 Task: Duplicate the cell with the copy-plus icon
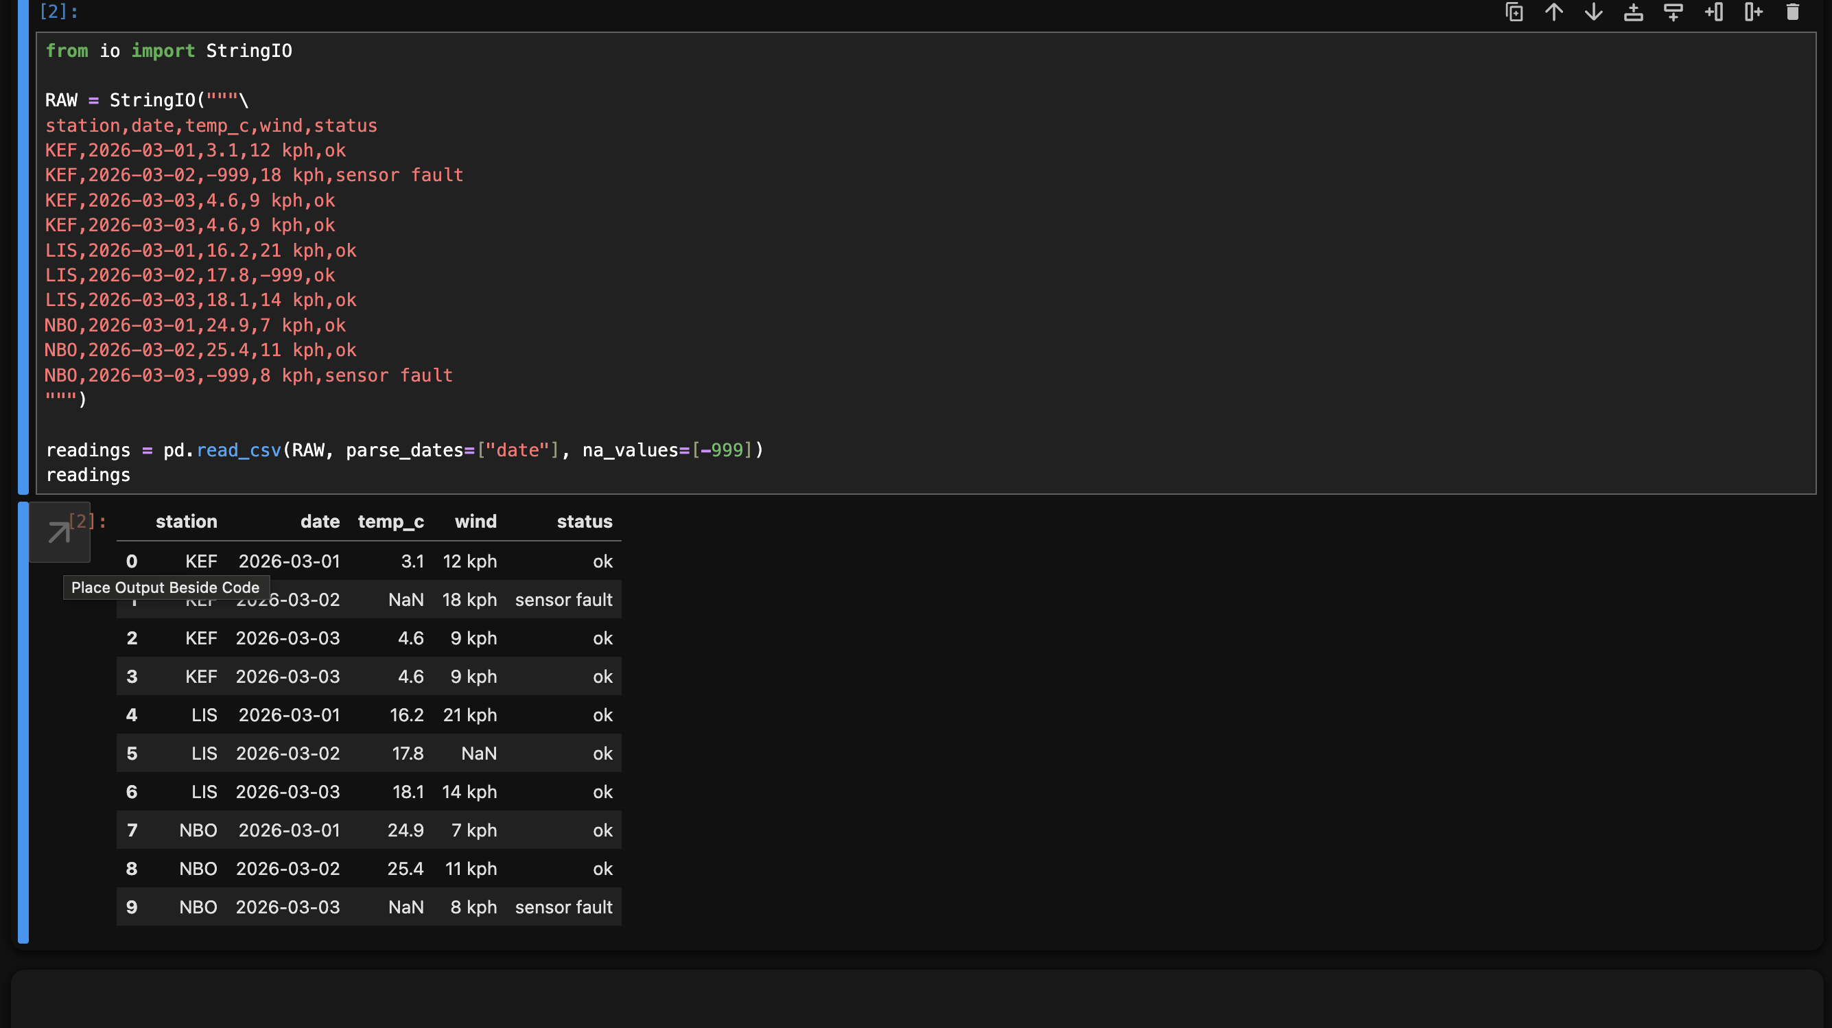point(1514,12)
